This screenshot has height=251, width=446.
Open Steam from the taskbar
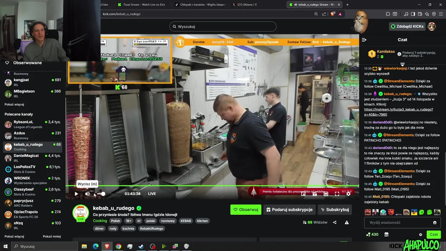point(141,246)
